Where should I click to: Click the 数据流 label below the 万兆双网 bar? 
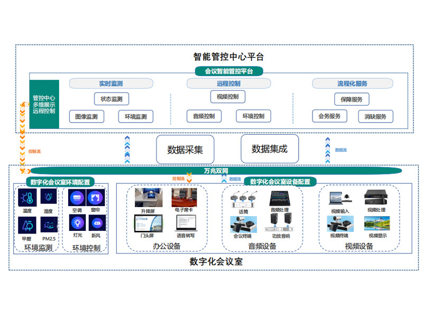pyautogui.click(x=235, y=179)
